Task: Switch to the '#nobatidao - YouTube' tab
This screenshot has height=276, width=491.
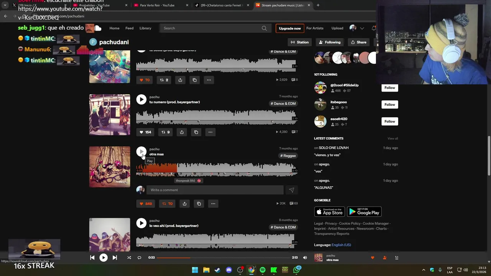Action: [94, 5]
